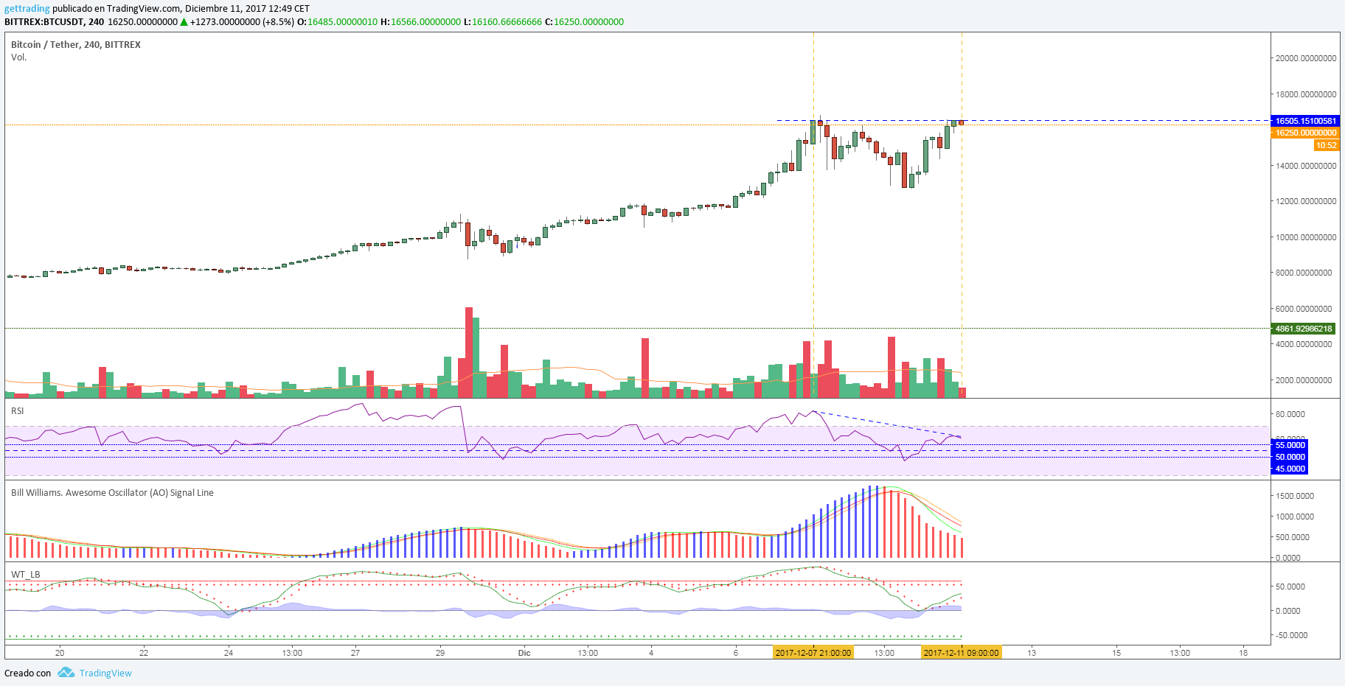This screenshot has height=686, width=1345.
Task: Click the 10000.00000000 price axis label
Action: click(1306, 237)
